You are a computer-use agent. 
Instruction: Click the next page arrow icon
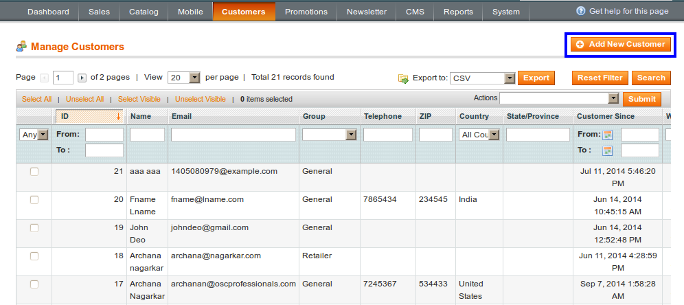(82, 78)
